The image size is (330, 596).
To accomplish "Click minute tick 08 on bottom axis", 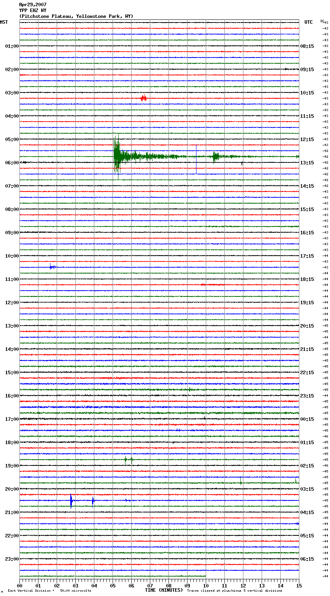I will tap(168, 586).
